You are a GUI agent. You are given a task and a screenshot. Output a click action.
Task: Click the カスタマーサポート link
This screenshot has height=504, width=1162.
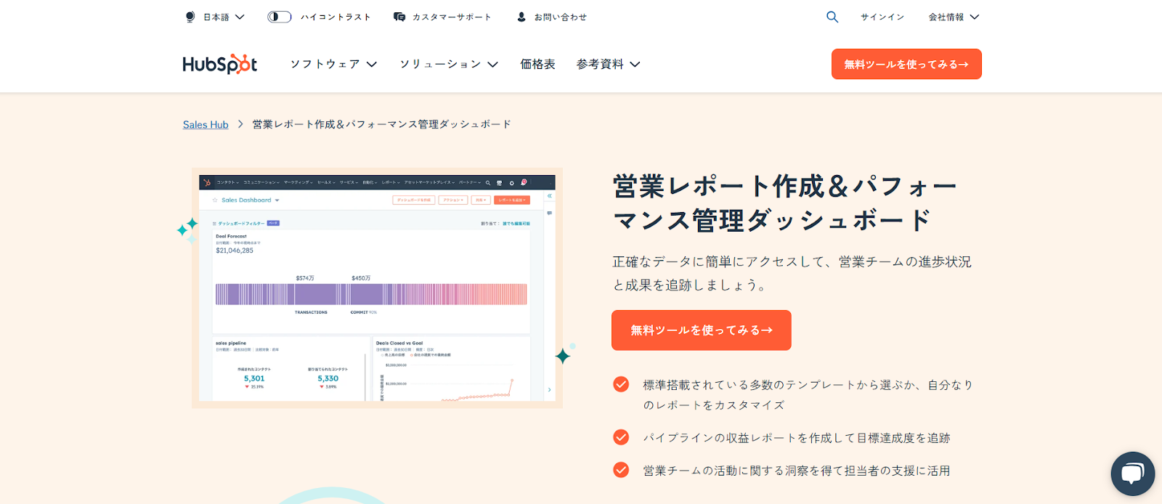(452, 17)
